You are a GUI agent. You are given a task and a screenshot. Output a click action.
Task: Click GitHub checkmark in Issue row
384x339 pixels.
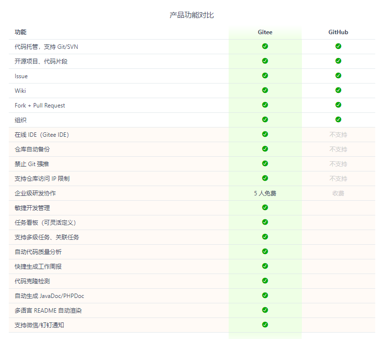(338, 75)
